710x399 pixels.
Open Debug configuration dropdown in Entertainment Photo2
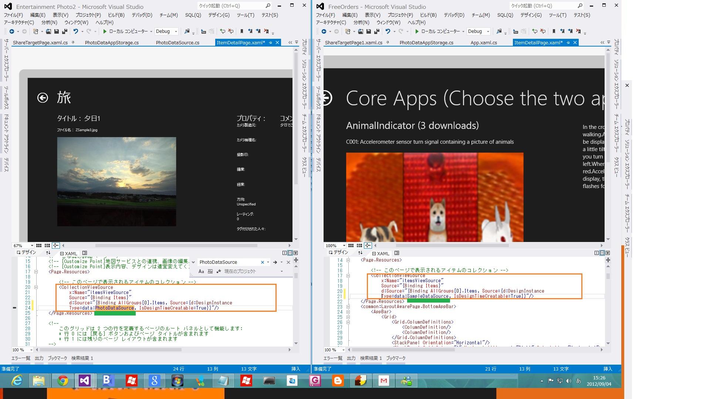(176, 31)
